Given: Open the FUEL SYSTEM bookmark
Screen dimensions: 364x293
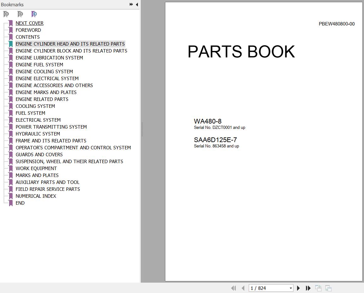Looking at the screenshot, I should click(31, 113).
